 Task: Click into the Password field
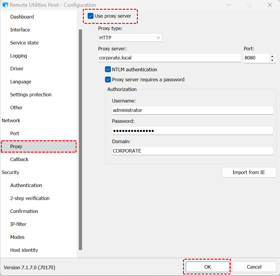pyautogui.click(x=192, y=131)
